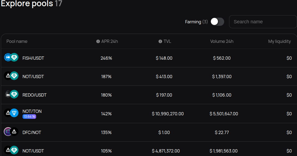The image size is (297, 156).
Task: Open the FISH/USDT pool
Action: click(33, 58)
